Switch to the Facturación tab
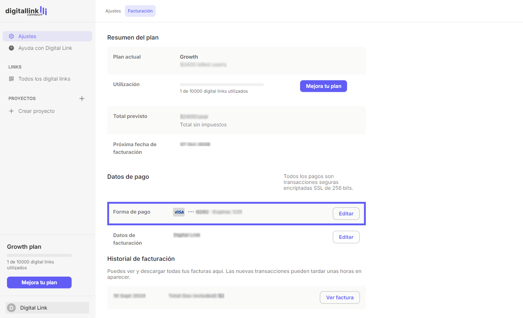 click(x=140, y=11)
